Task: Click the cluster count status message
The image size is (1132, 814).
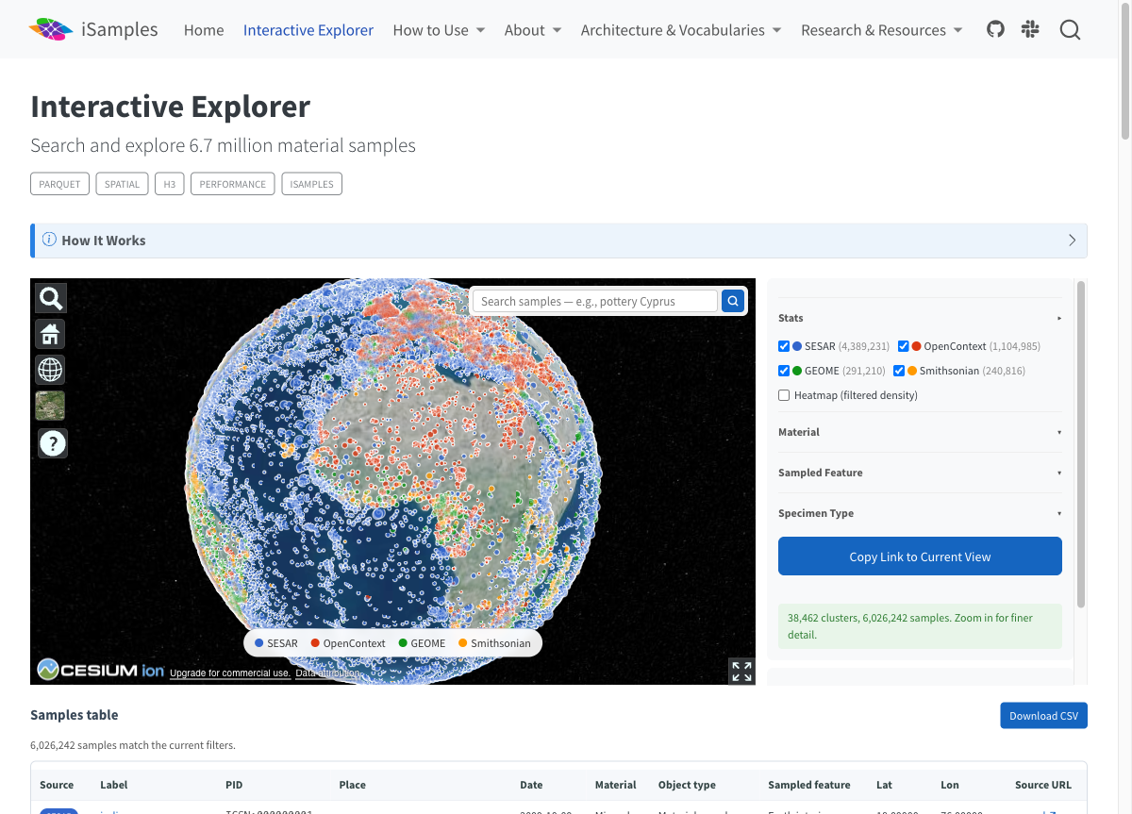Action: point(920,626)
